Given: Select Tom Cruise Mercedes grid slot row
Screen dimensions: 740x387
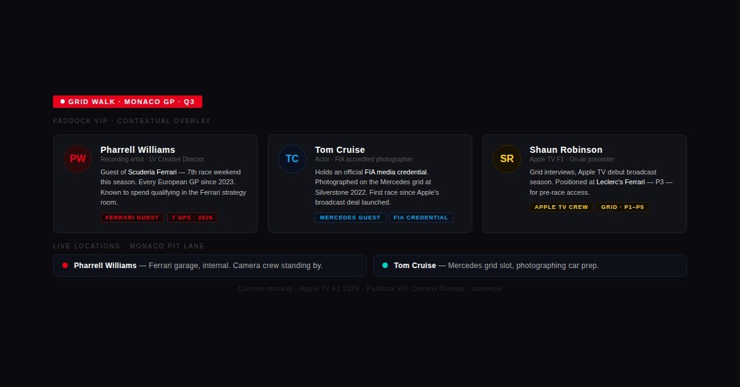Looking at the screenshot, I should point(530,266).
